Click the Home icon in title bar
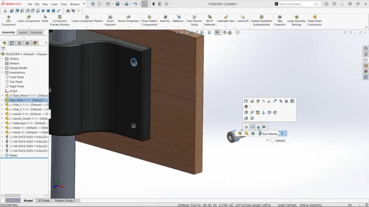Screen dimensions: 369x207 pyautogui.click(x=93, y=4)
